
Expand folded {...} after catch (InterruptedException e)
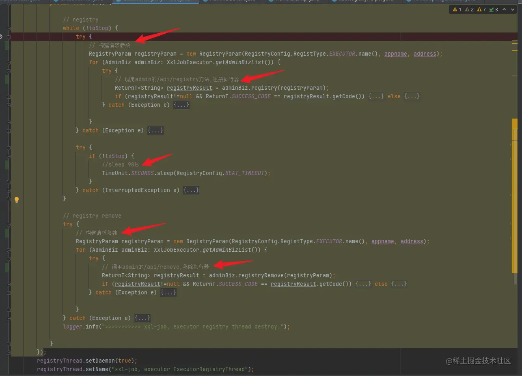191,190
